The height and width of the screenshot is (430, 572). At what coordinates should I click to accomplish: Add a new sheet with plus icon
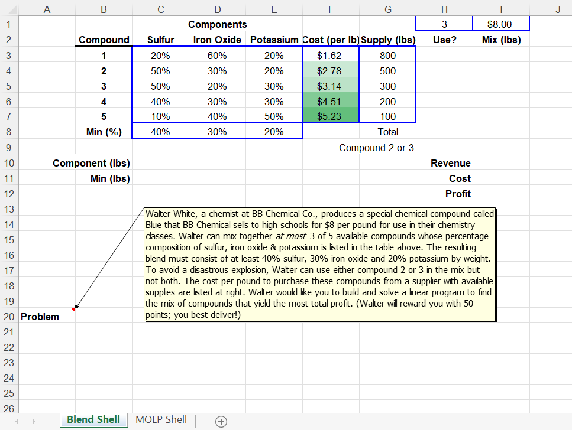[x=221, y=421]
